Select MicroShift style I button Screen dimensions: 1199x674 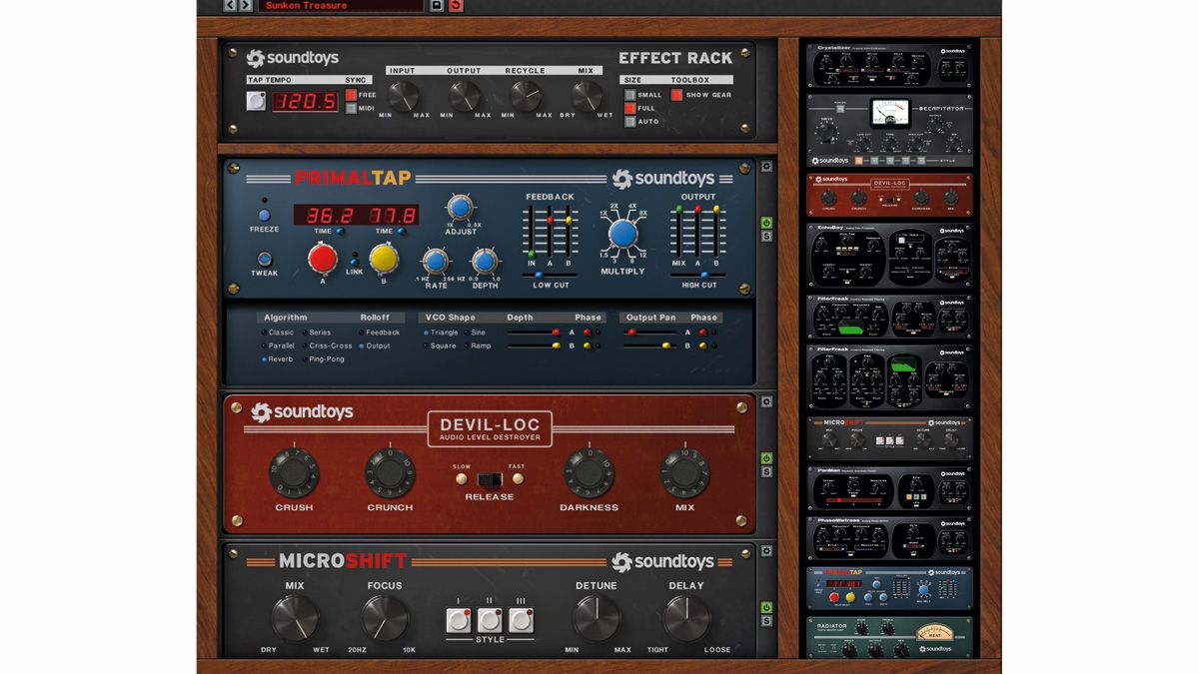tap(459, 620)
